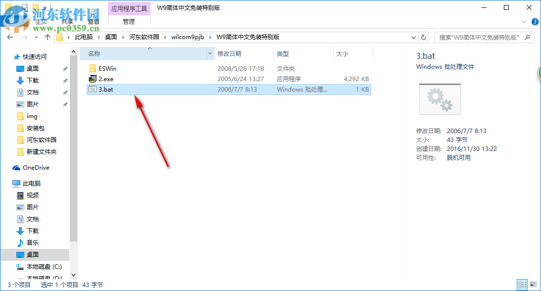Click the 此电脑 breadcrumb in the address bar

coord(84,37)
